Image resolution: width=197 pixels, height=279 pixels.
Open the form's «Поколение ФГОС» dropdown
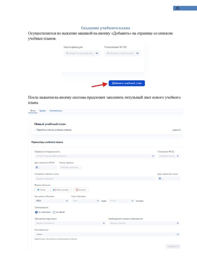[169, 156]
